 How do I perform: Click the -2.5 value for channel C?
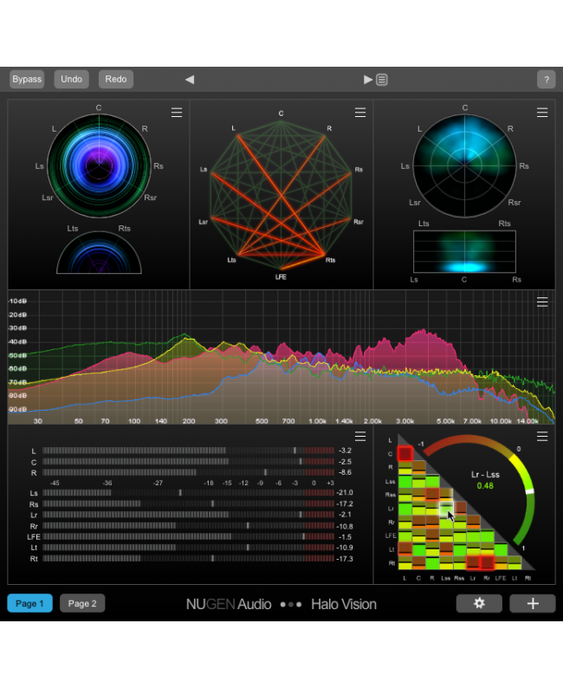pos(345,462)
